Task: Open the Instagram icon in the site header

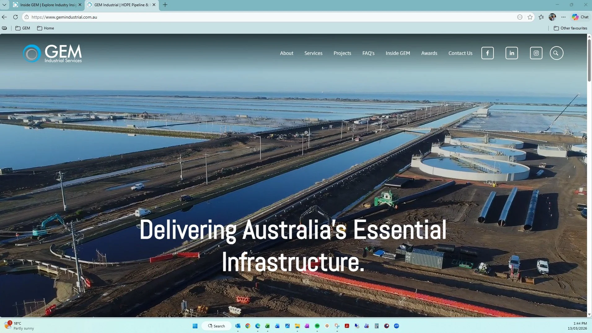Action: pos(536,53)
